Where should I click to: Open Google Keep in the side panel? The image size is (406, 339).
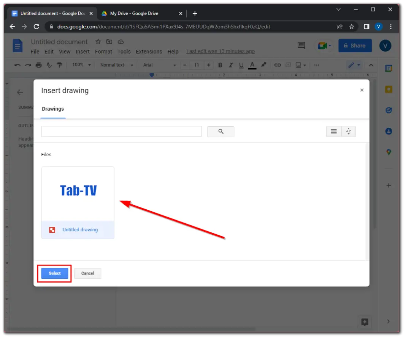[x=389, y=89]
